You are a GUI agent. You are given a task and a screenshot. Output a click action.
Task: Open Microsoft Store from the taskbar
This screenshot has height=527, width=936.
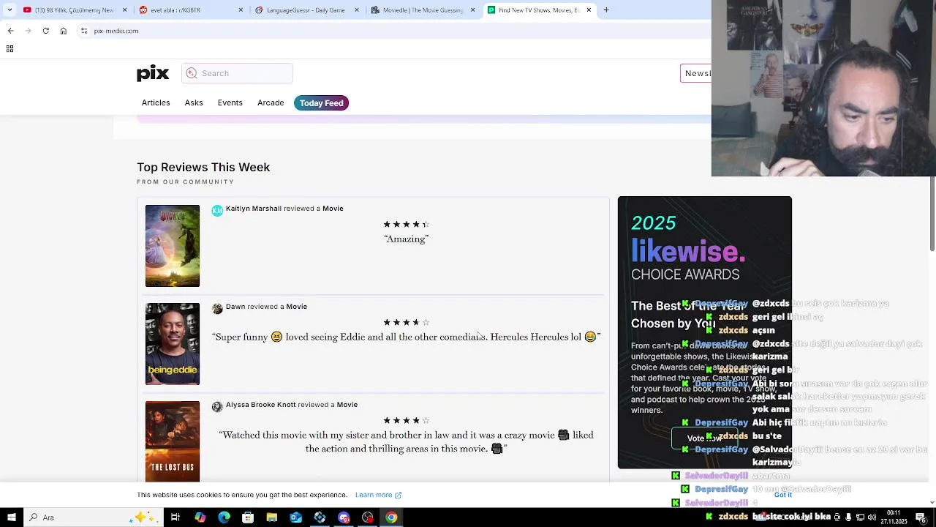[248, 517]
